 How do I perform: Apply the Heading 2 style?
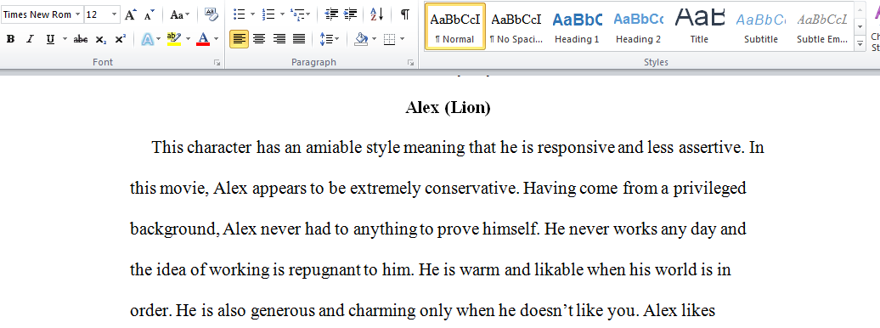tap(638, 26)
